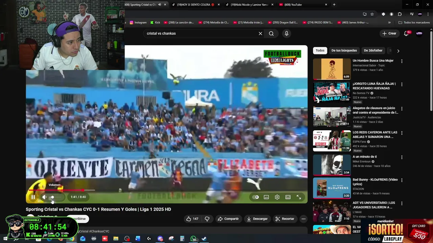This screenshot has height=243, width=433.
Task: Open the 'Todos los marcadores' folder
Action: [x=414, y=23]
